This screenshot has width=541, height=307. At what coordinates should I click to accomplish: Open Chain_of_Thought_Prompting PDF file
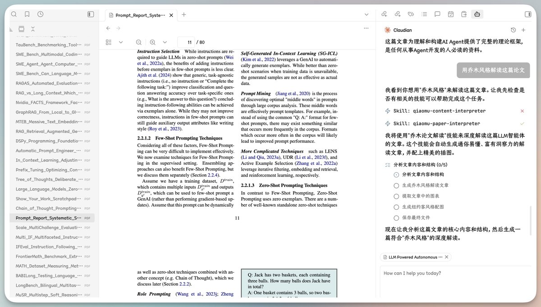coord(53,208)
